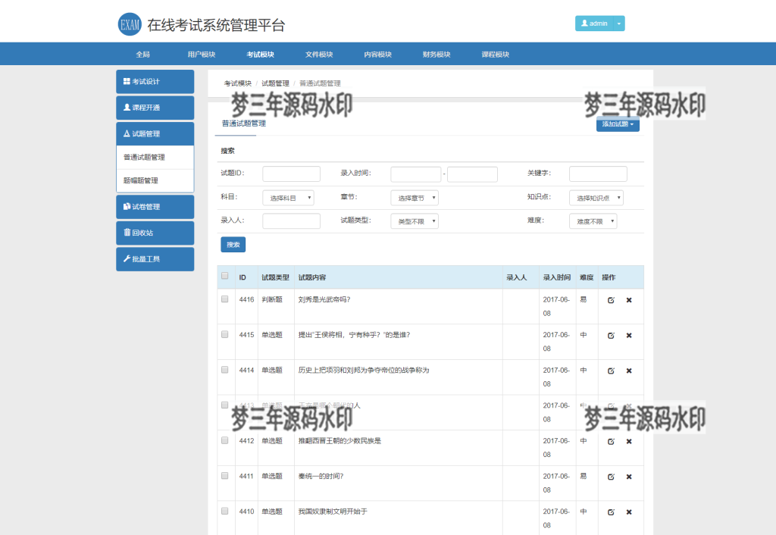Check the box for question 4415
Screen dimensions: 776x535
(x=224, y=334)
